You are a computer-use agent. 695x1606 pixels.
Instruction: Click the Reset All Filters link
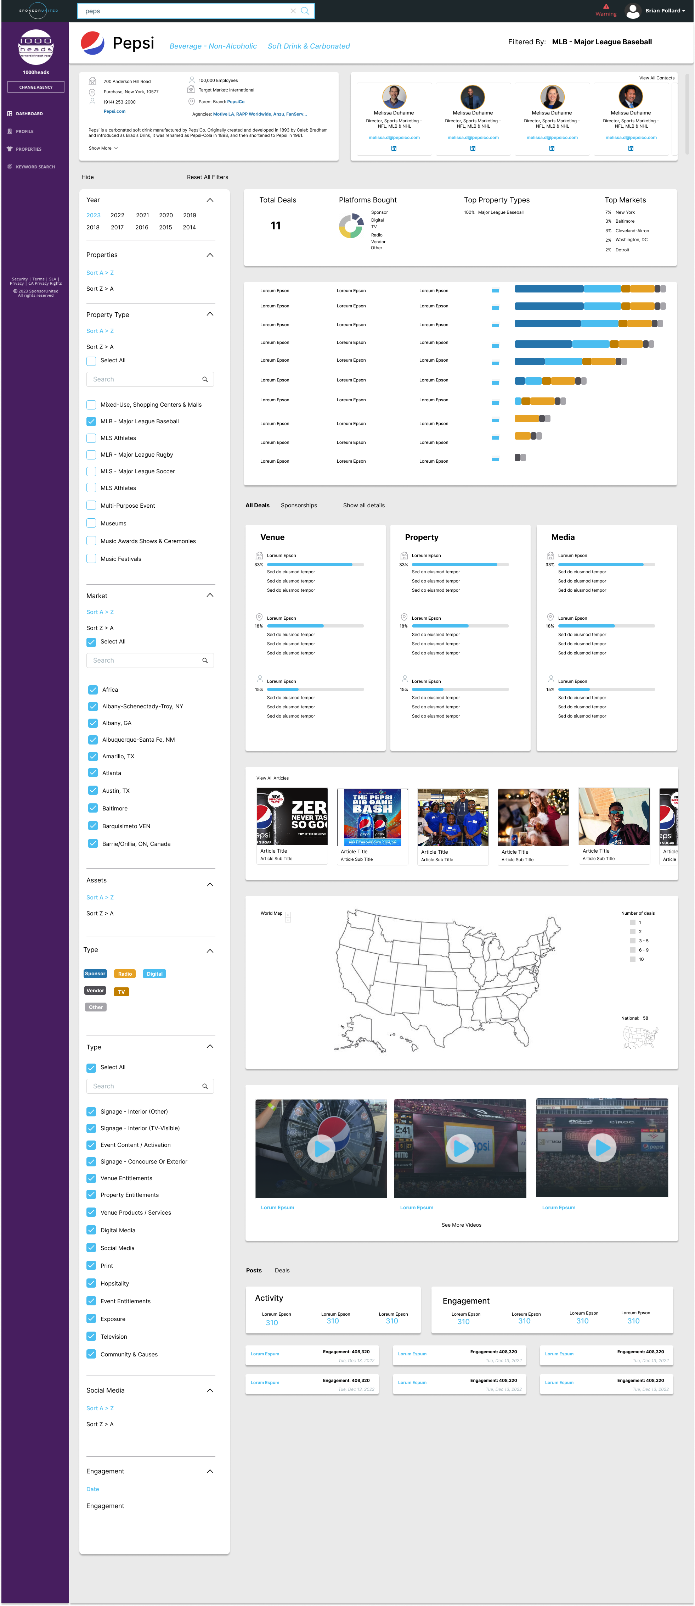[x=207, y=177]
